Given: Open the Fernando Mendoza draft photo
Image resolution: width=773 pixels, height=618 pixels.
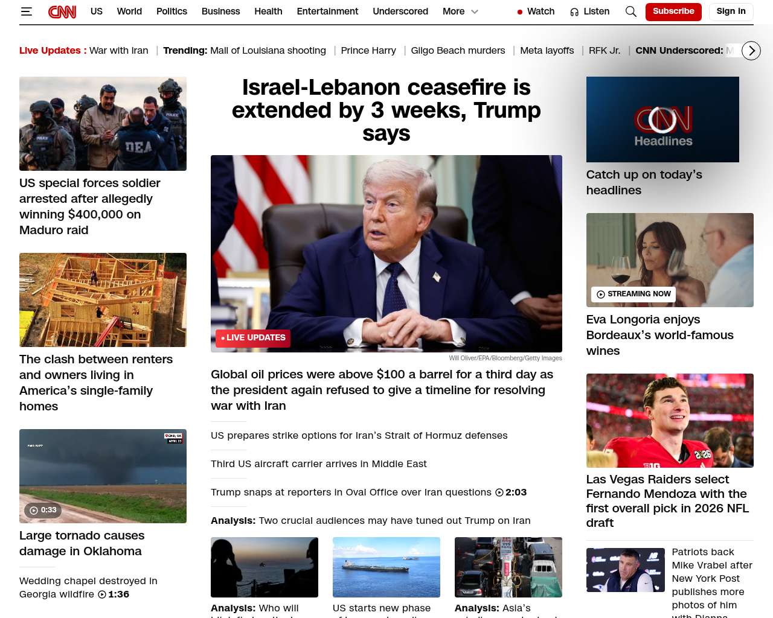Looking at the screenshot, I should (x=670, y=421).
